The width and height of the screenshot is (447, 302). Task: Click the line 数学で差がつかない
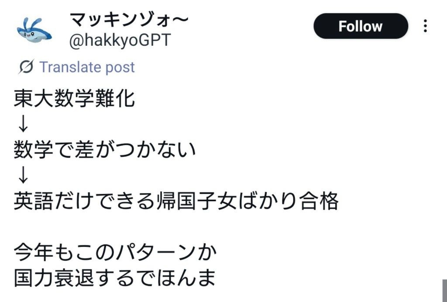click(105, 151)
